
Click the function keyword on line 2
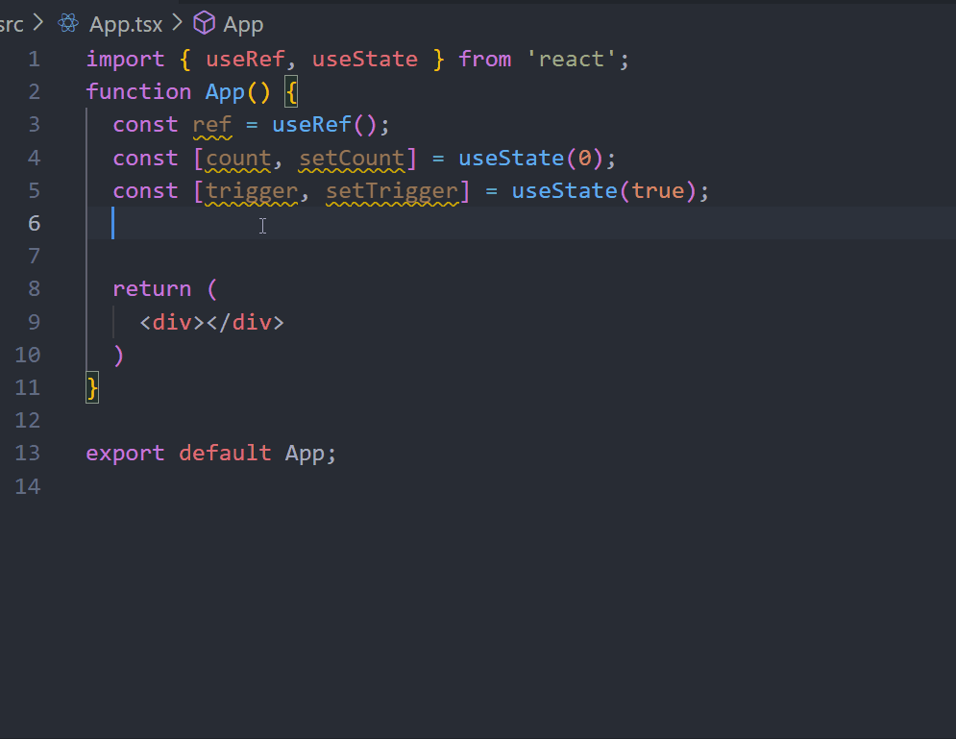tap(138, 91)
